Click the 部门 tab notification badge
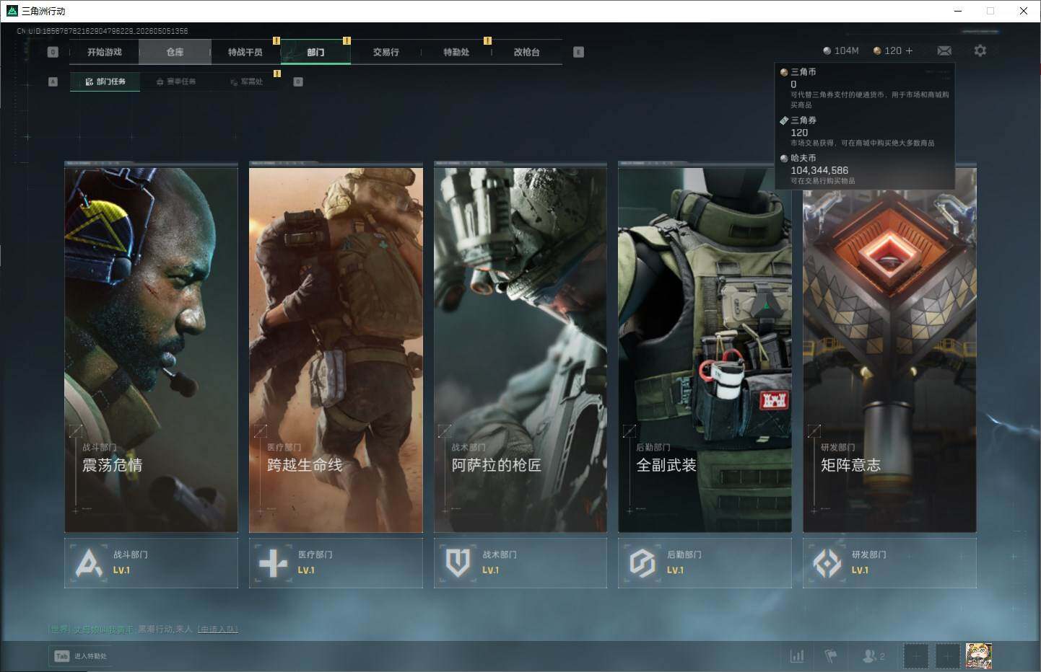 tap(347, 40)
